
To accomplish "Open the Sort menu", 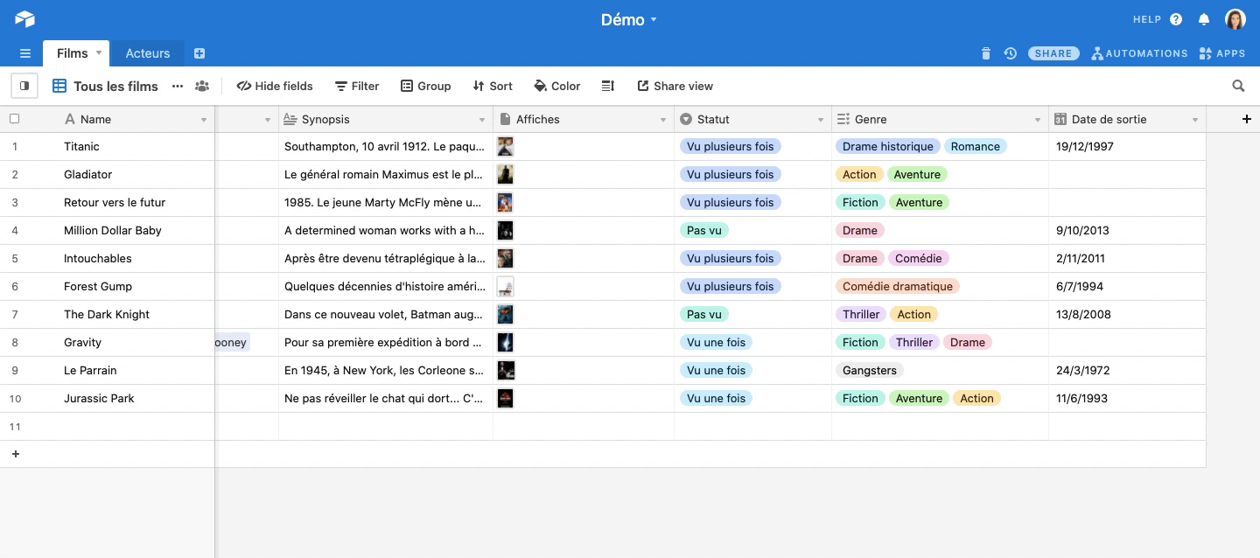I will (x=493, y=86).
